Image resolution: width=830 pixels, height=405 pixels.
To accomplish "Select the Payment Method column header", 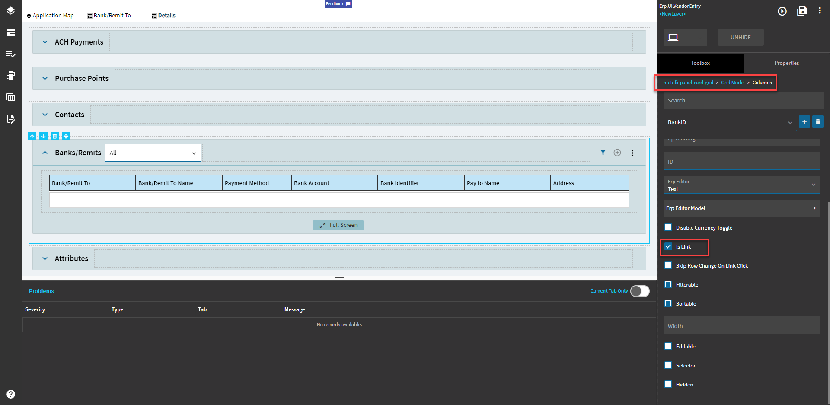I will point(257,183).
